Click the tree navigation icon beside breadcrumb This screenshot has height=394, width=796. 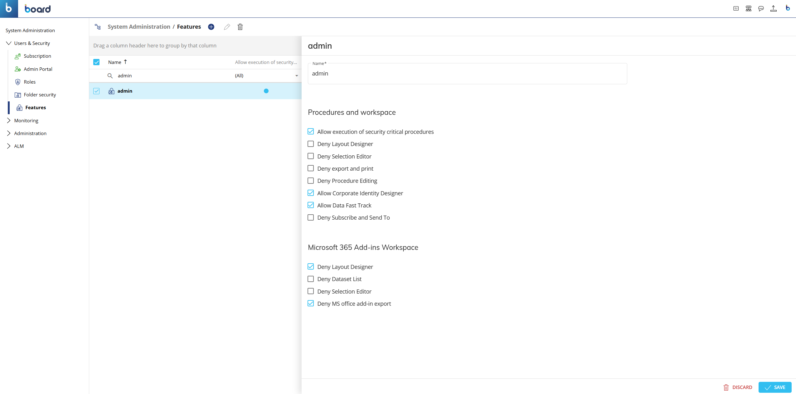pos(98,27)
